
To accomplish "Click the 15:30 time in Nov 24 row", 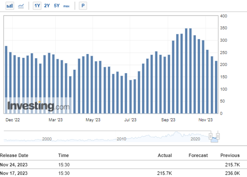I will click(x=64, y=165).
